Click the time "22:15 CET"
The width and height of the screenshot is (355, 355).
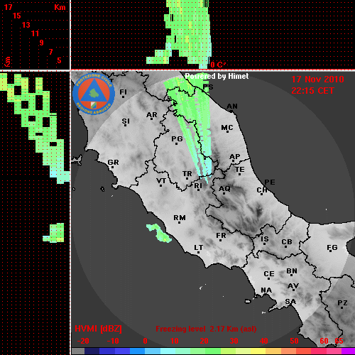click(312, 91)
